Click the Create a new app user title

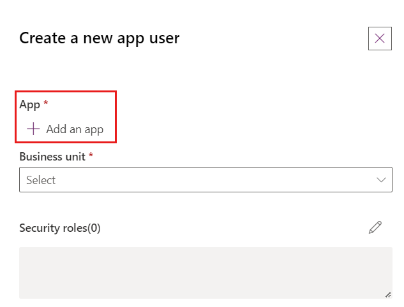(x=99, y=38)
